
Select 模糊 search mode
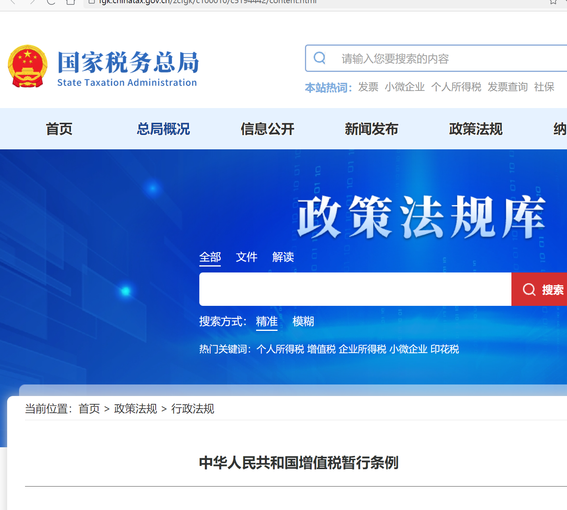point(303,322)
